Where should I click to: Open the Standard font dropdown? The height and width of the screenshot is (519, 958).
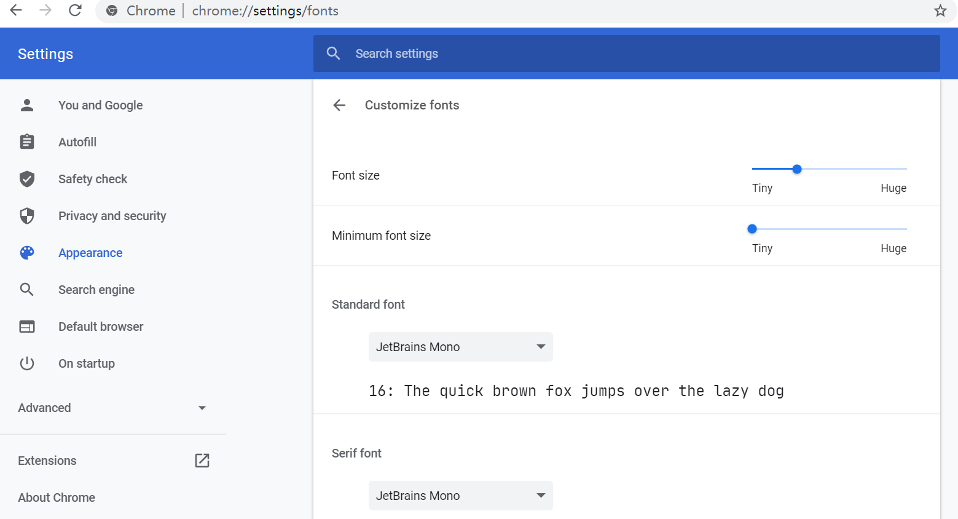(460, 347)
